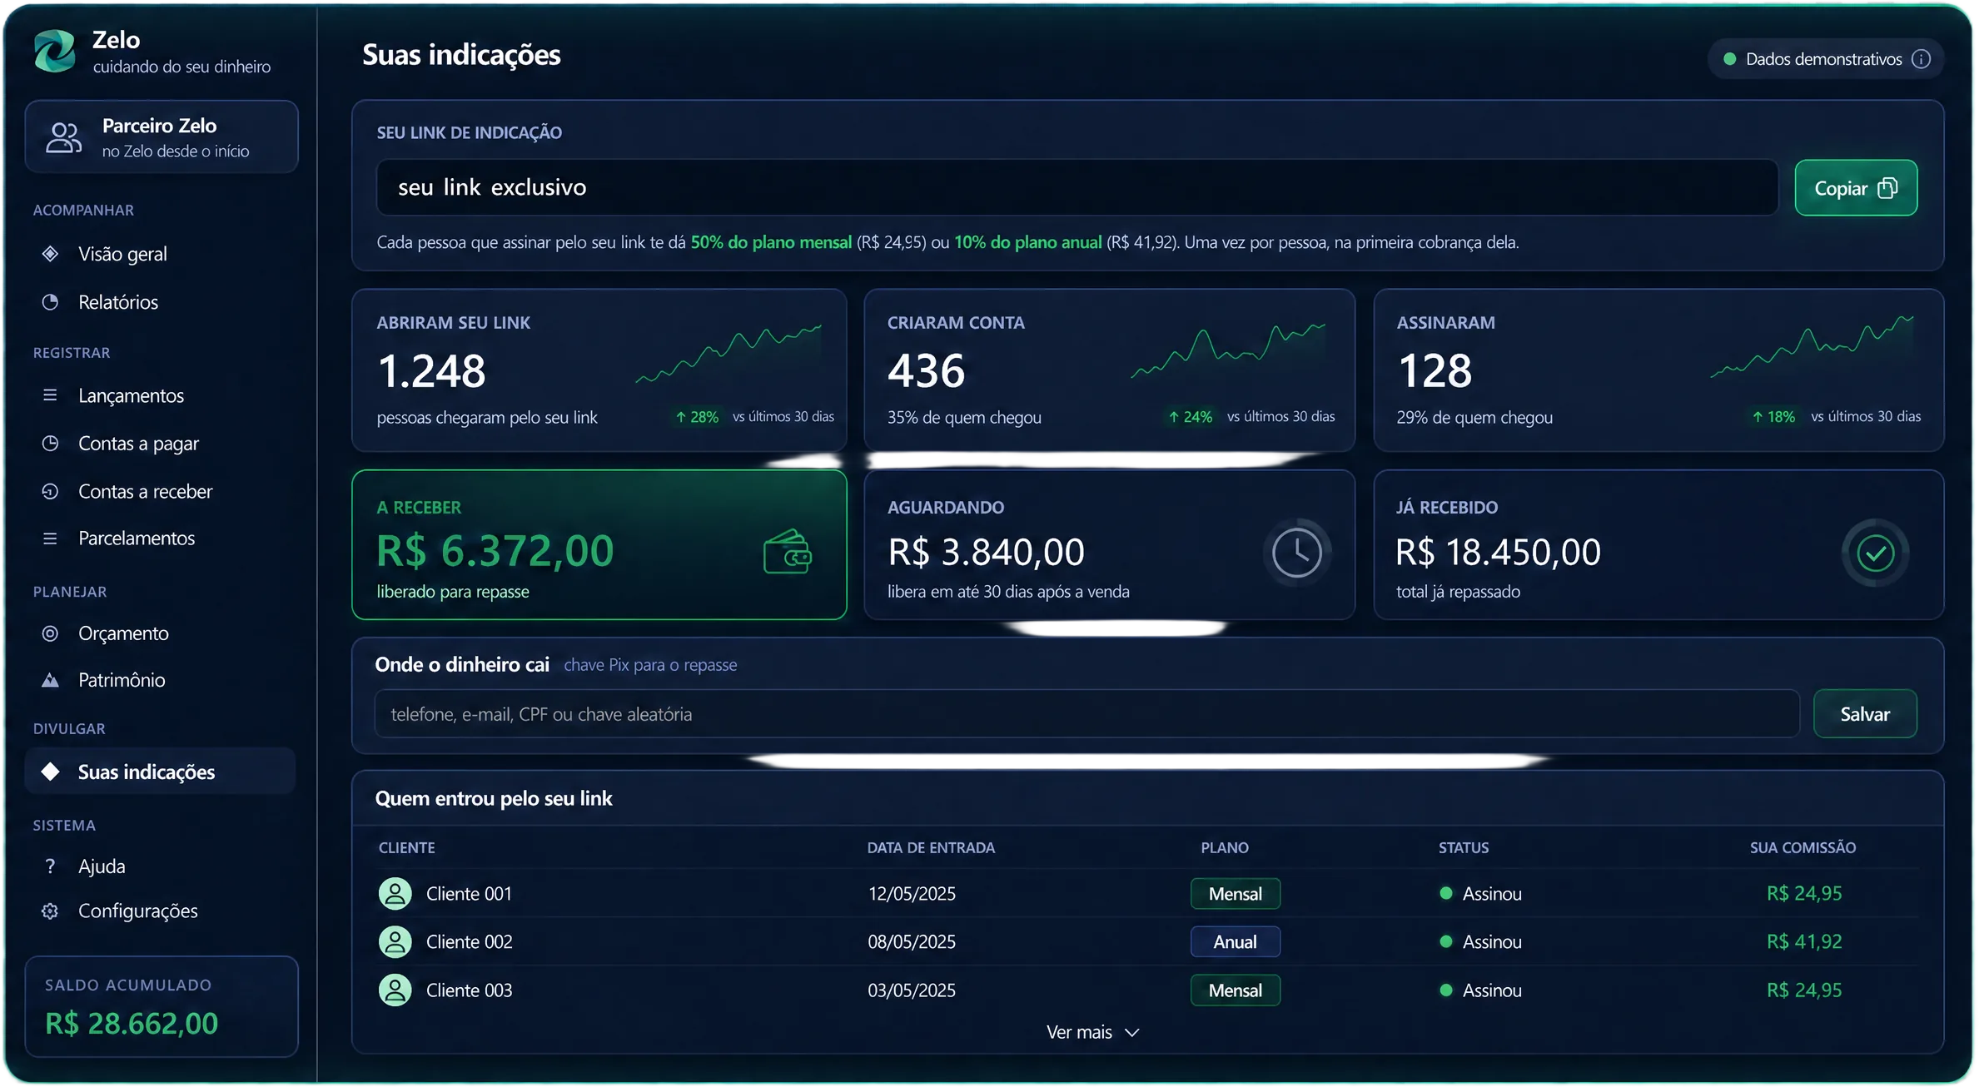Click the seu link exclusivo field
Viewport: 1979px width, 1087px height.
click(x=1077, y=188)
